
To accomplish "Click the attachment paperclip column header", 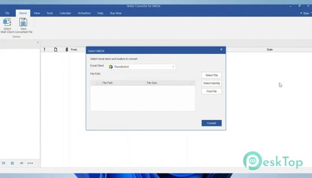I will (67, 49).
